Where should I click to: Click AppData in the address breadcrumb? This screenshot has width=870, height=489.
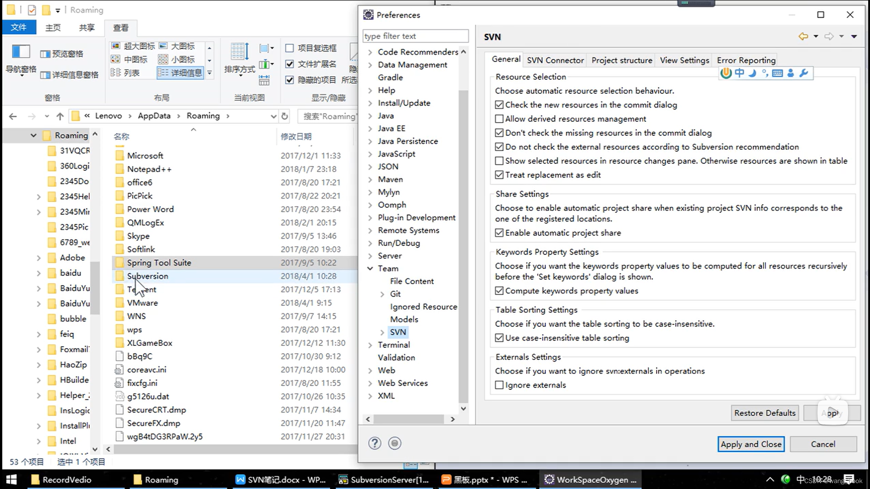pos(154,116)
